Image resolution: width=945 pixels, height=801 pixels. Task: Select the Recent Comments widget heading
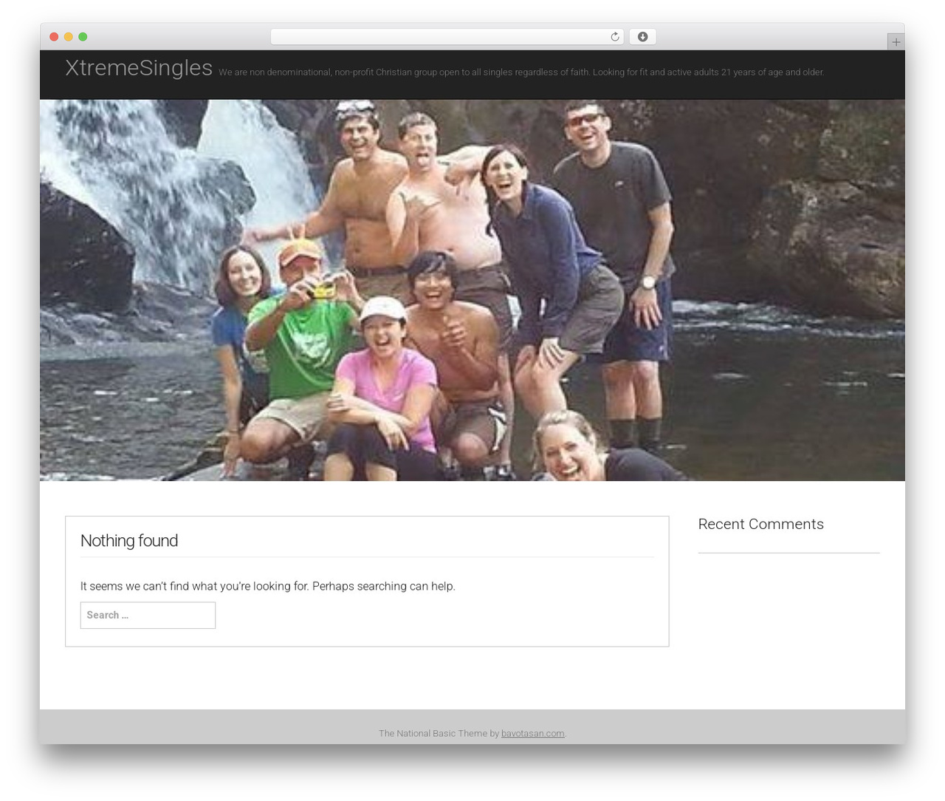click(x=760, y=524)
